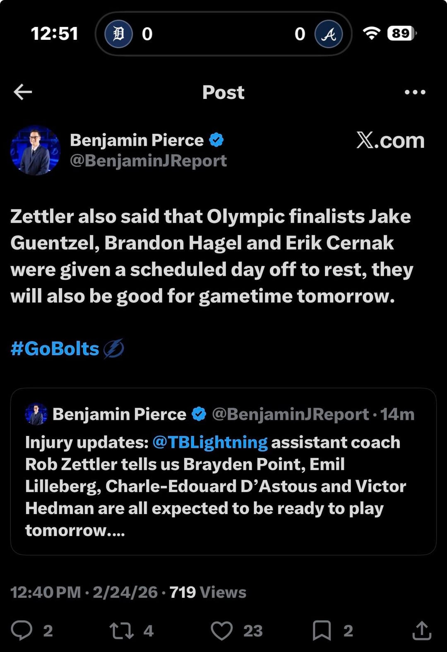The width and height of the screenshot is (447, 652).
Task: Tap the back arrow icon
Action: tap(23, 92)
